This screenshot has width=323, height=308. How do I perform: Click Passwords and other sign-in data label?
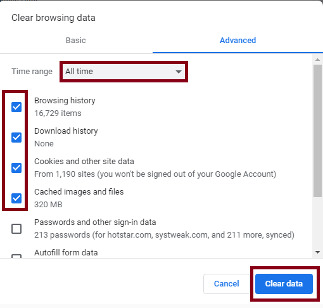(95, 222)
